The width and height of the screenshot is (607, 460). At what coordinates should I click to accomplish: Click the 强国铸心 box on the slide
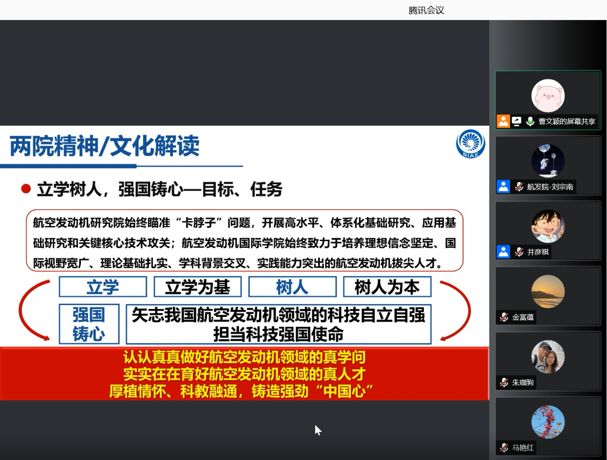click(89, 324)
